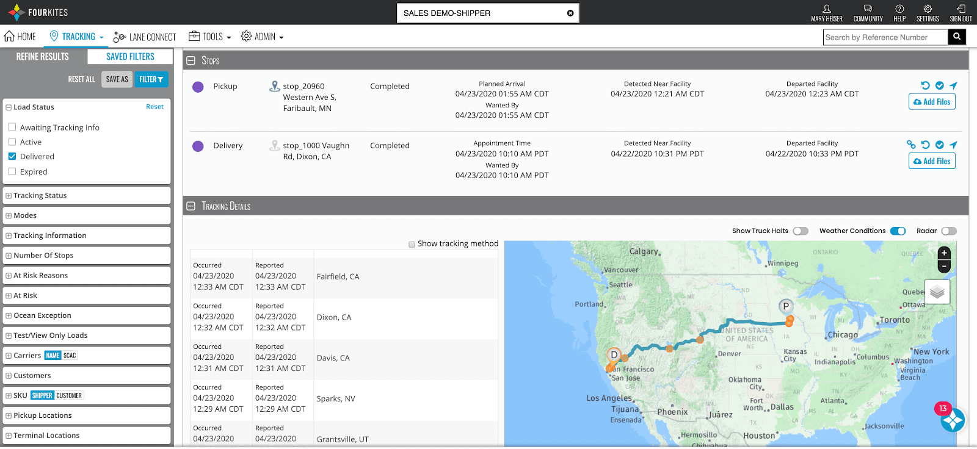Open Mary Heiser's user profile icon

point(827,9)
